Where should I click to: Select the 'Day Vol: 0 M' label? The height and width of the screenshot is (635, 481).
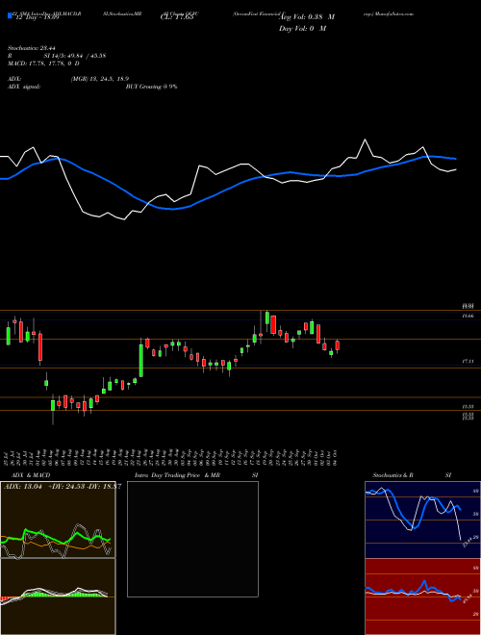pyautogui.click(x=302, y=29)
